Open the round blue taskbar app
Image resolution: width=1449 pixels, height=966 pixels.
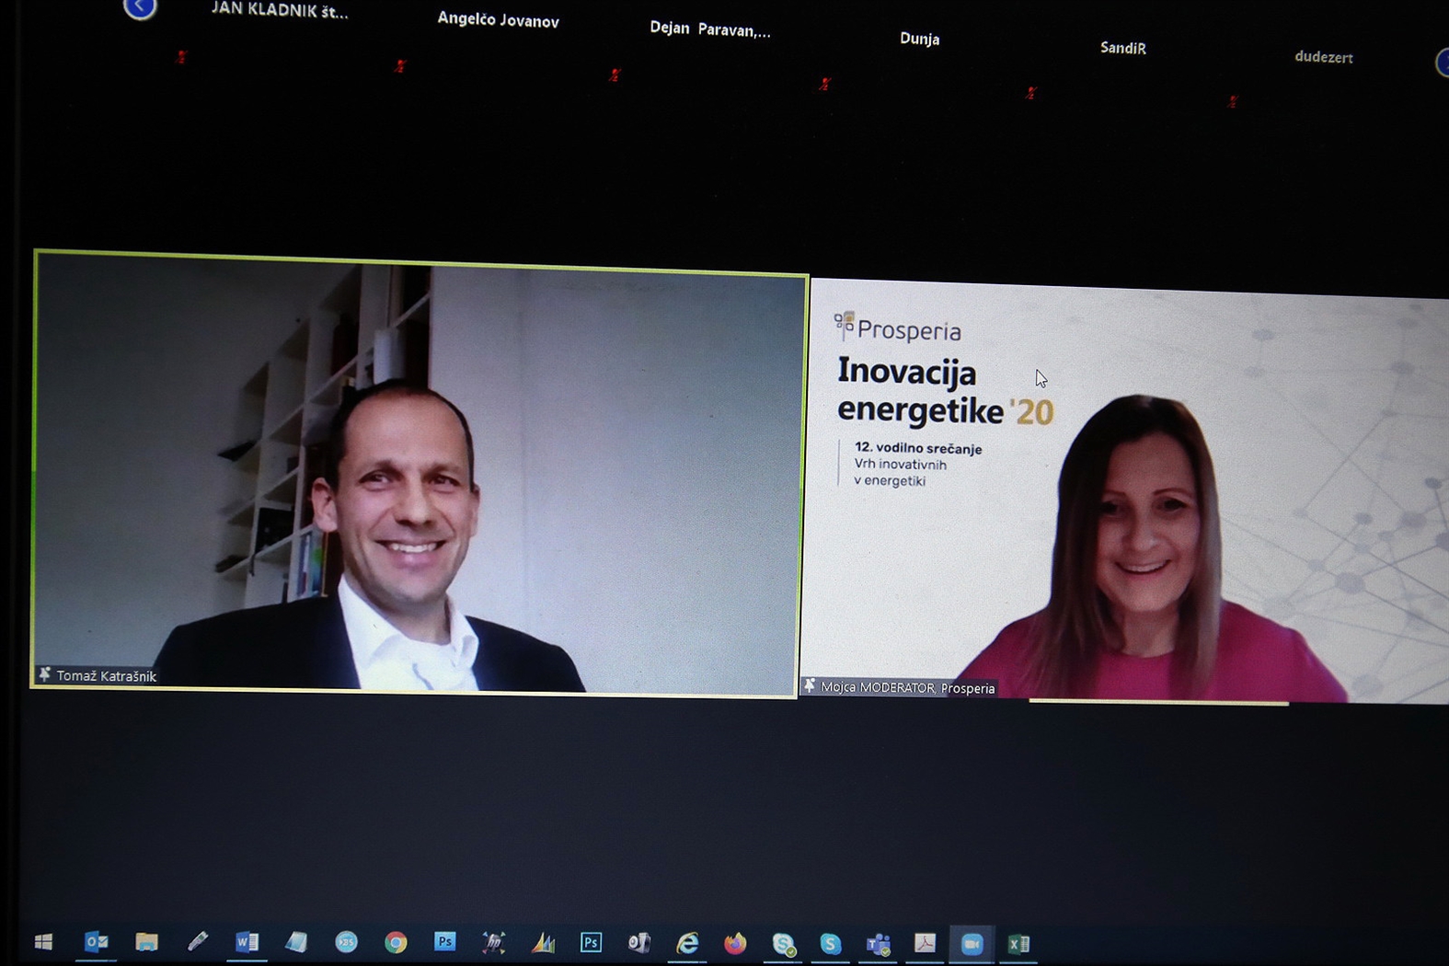[x=346, y=942]
